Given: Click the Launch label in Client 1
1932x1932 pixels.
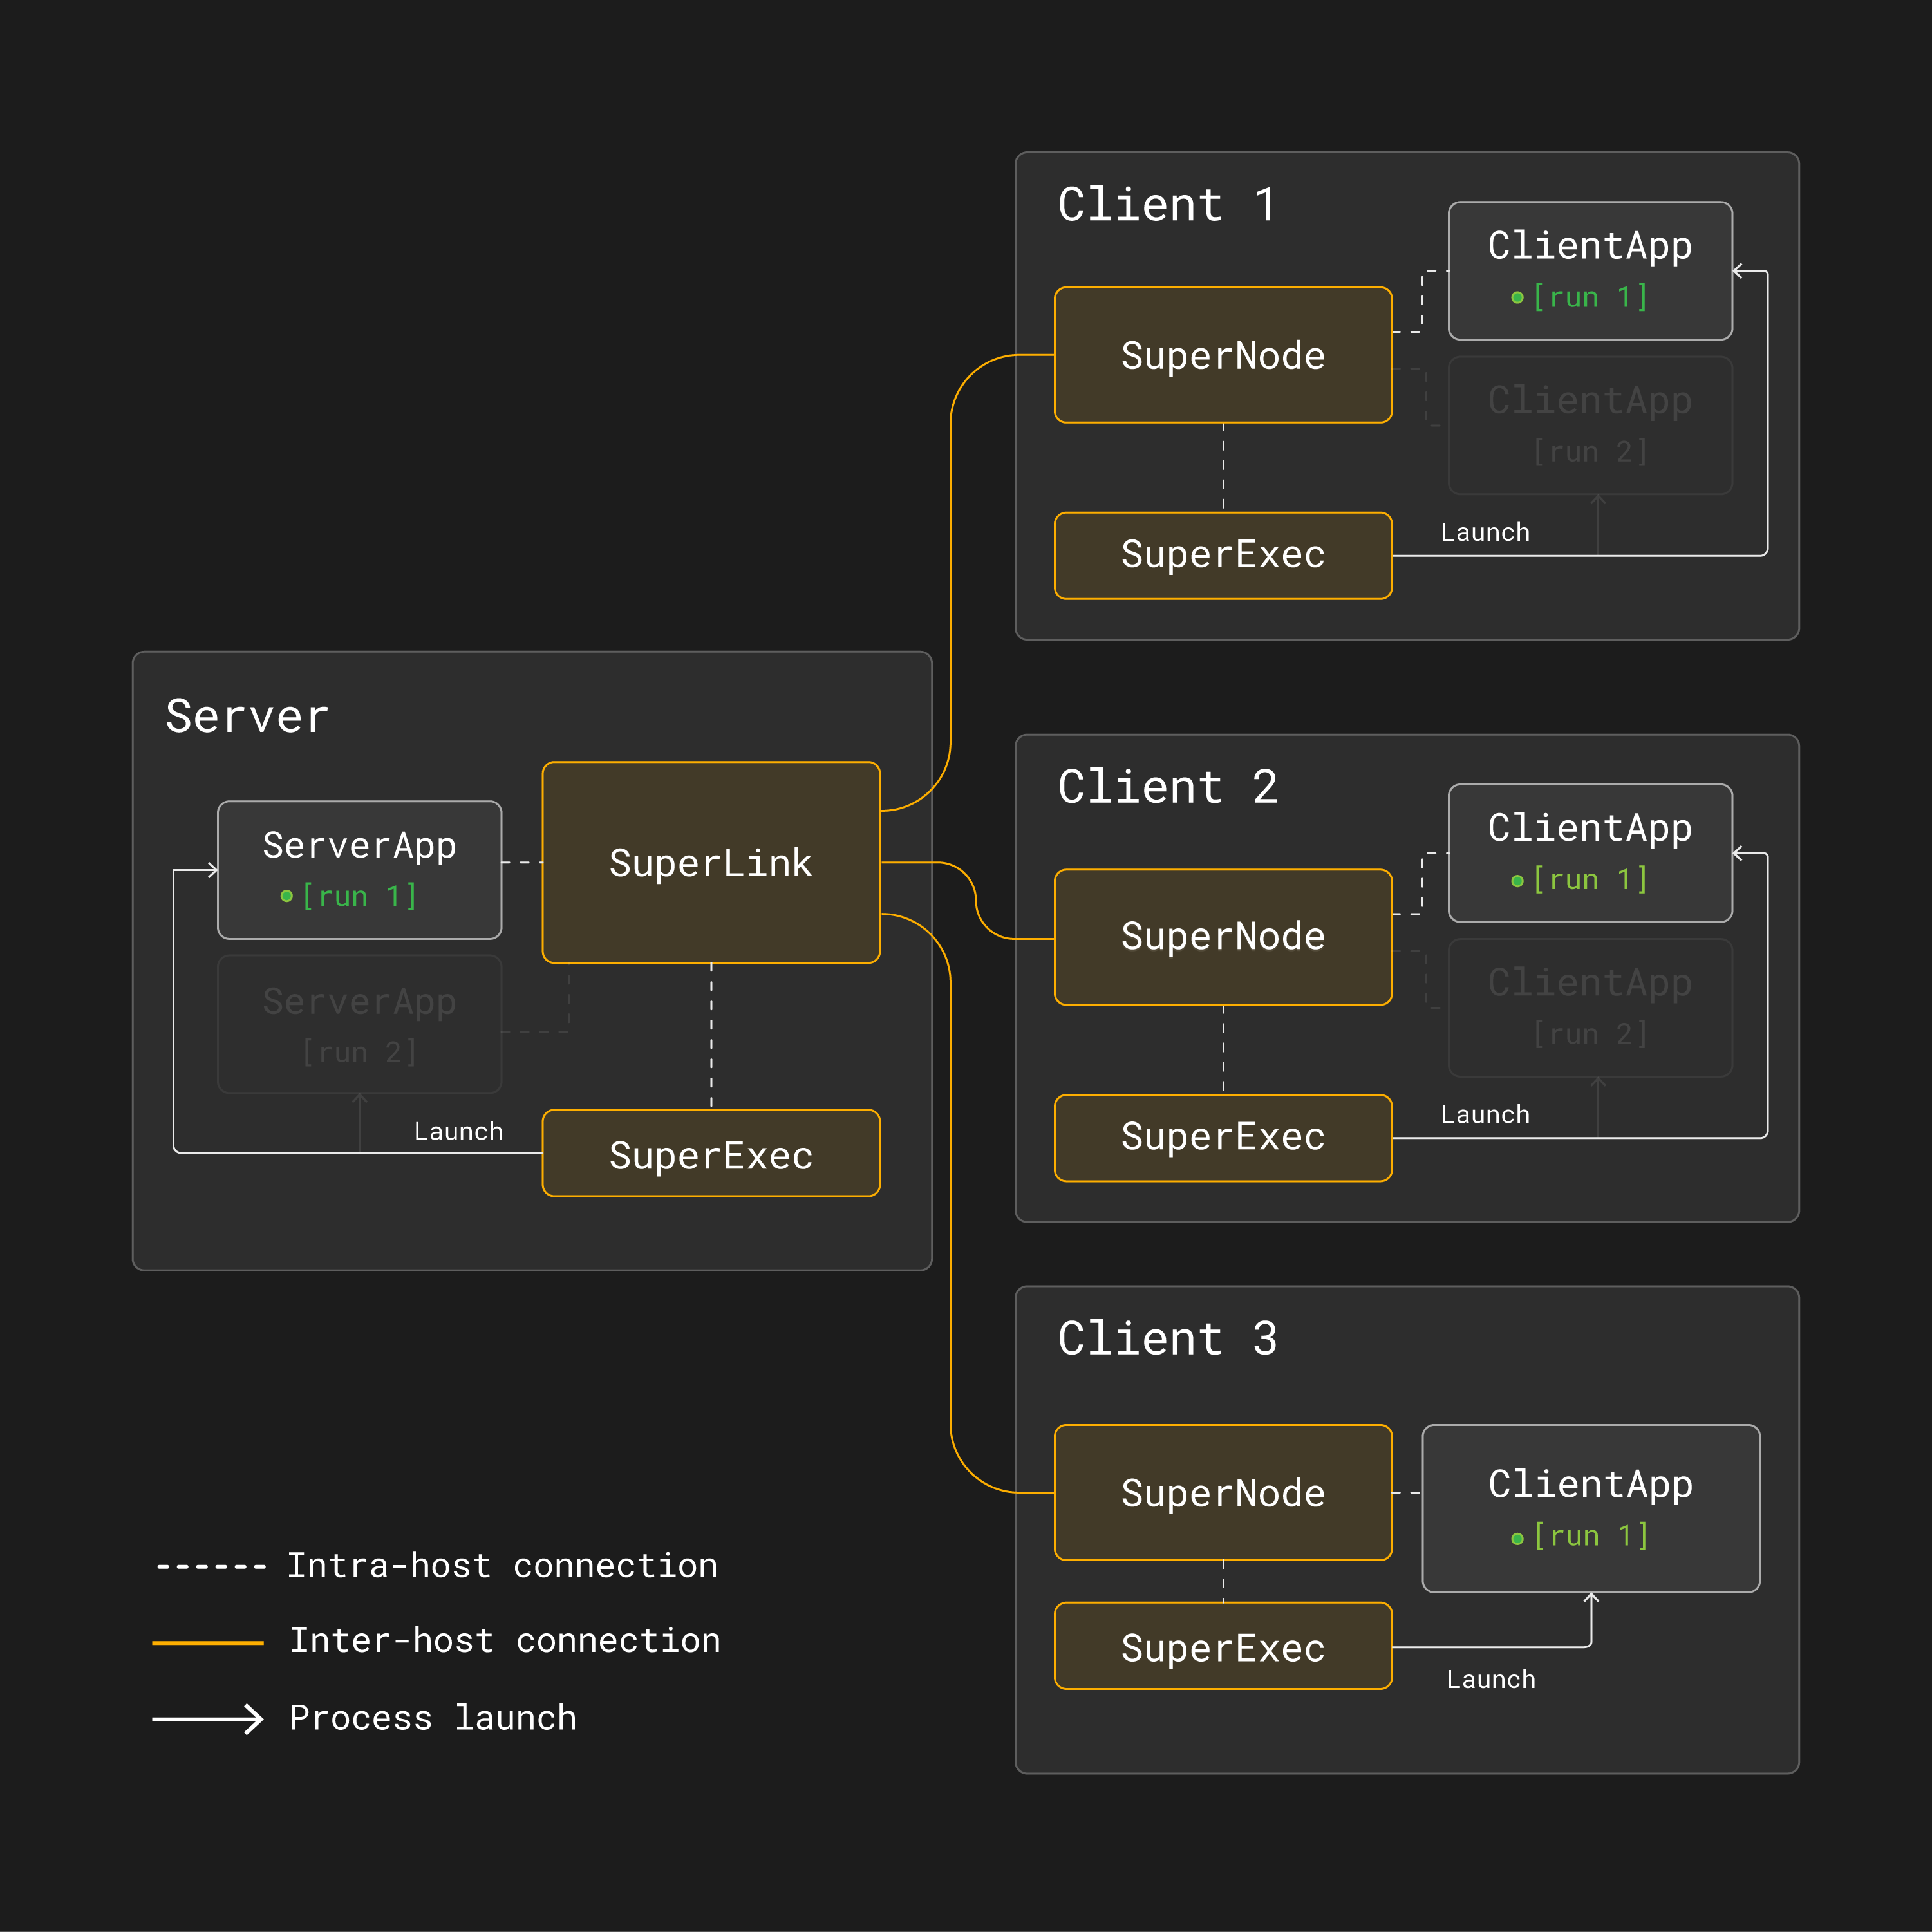Looking at the screenshot, I should tap(1485, 532).
